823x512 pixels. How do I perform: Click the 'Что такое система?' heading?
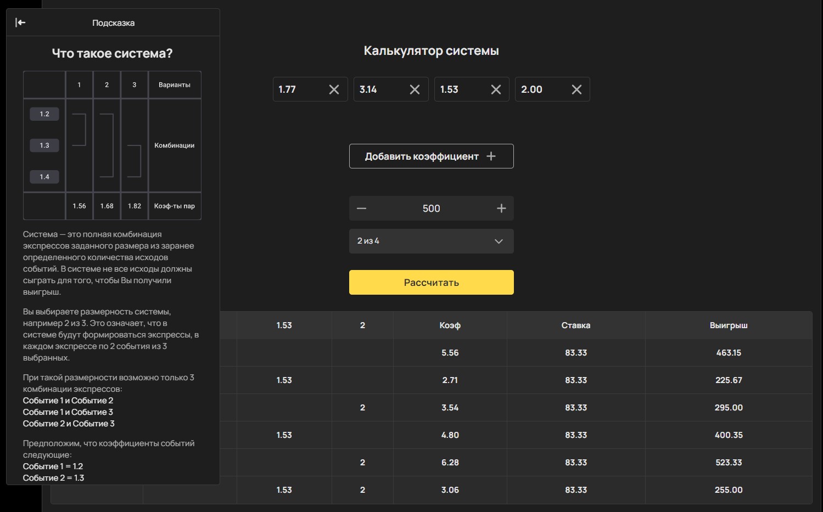(112, 53)
